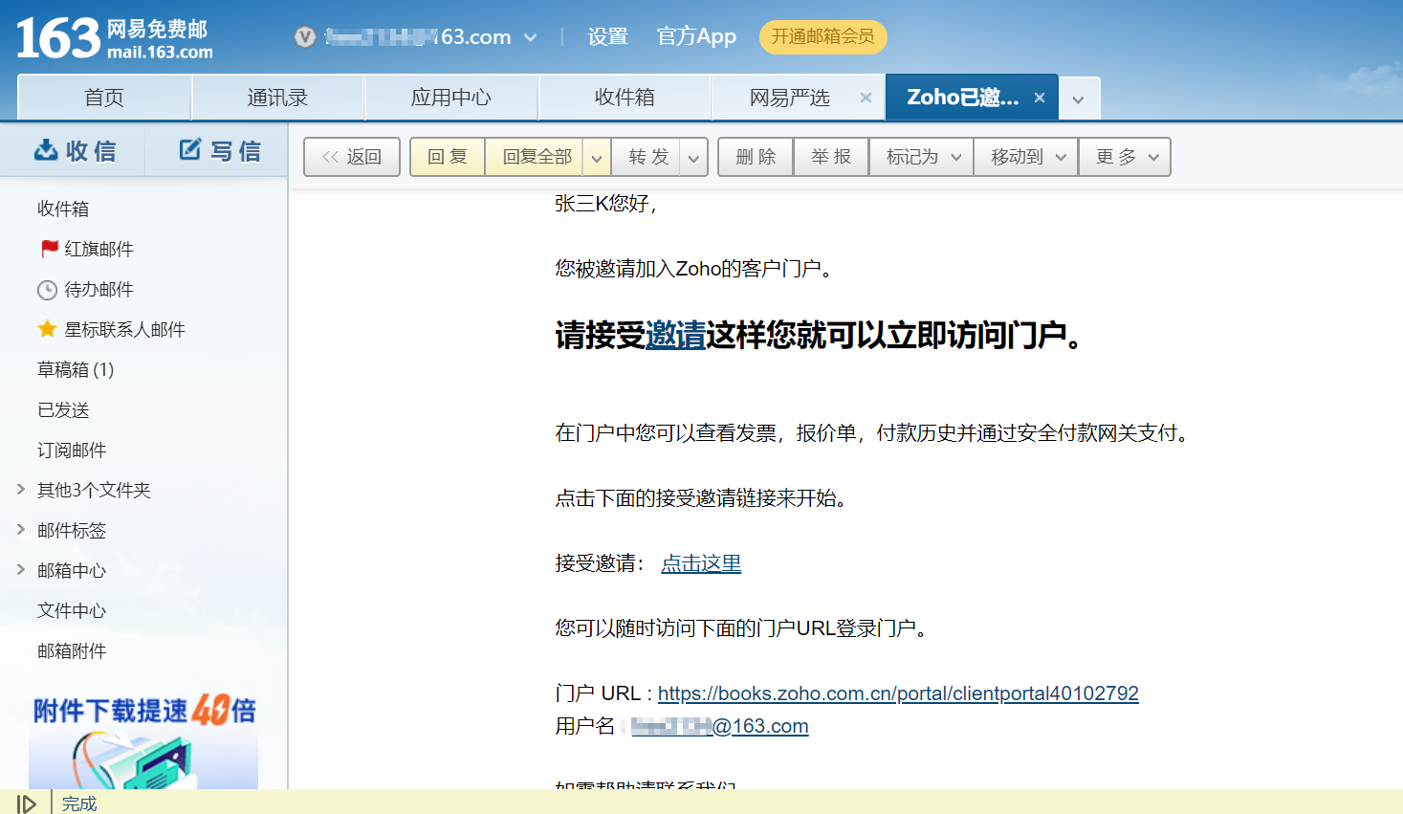Click the star icon for 星标联系人邮件

coord(47,329)
